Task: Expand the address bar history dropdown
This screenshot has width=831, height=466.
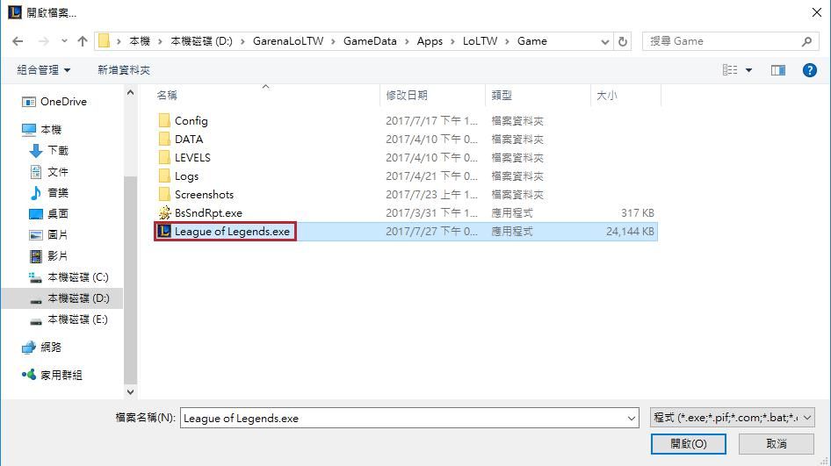Action: coord(604,41)
